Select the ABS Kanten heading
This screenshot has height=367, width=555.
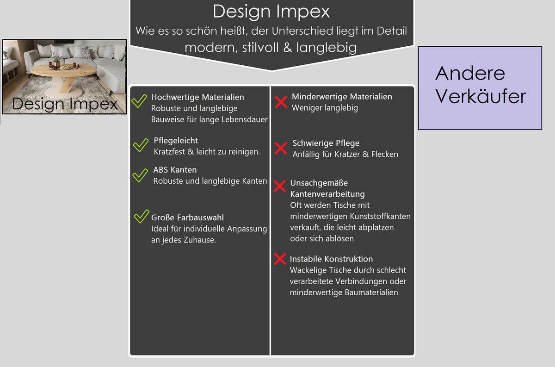coord(175,170)
